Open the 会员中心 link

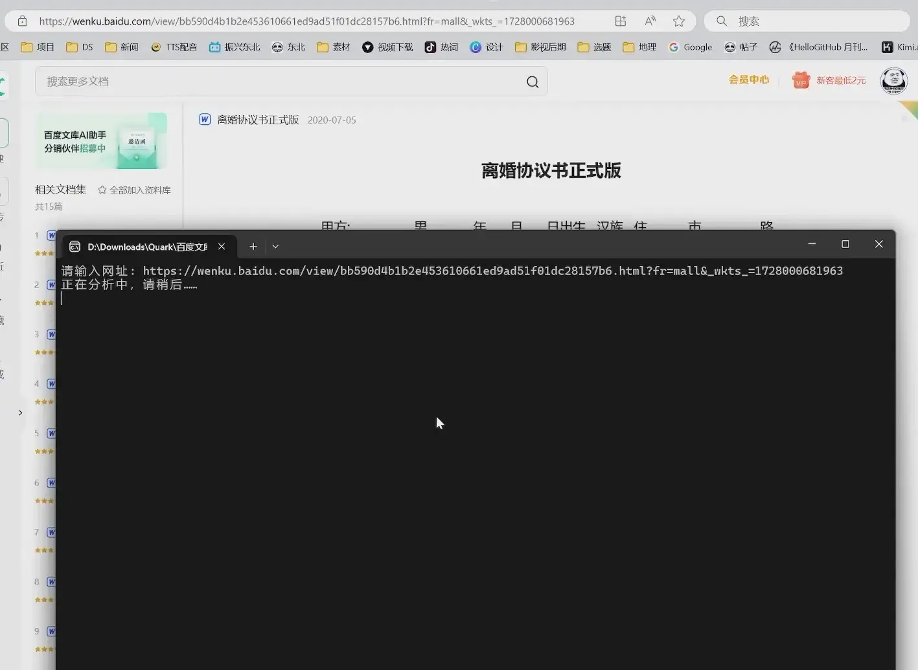pyautogui.click(x=748, y=80)
